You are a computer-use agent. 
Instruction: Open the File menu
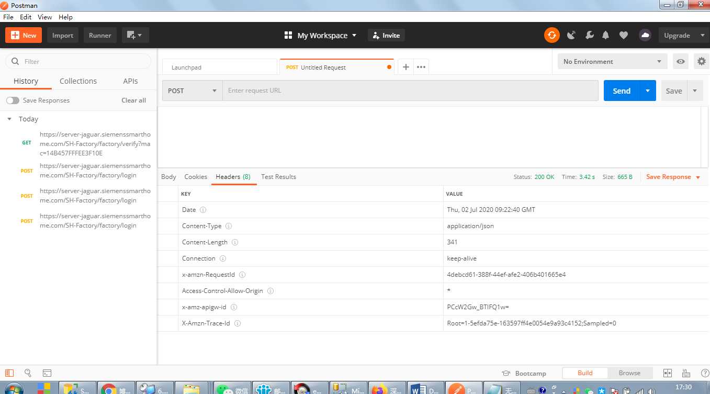pyautogui.click(x=8, y=17)
